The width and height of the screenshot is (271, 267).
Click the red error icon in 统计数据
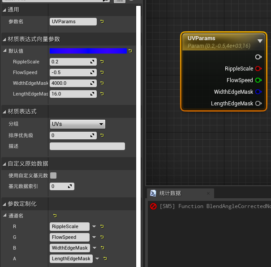pyautogui.click(x=153, y=206)
